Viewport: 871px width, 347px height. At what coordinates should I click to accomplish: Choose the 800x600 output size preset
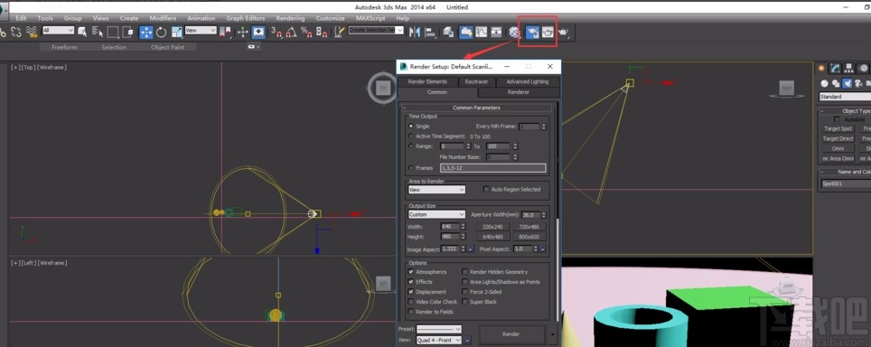coord(529,237)
